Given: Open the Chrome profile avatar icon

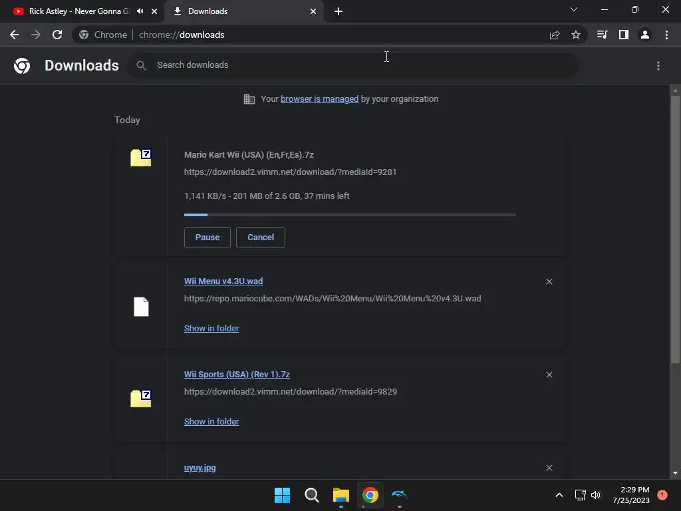Looking at the screenshot, I should [x=645, y=35].
